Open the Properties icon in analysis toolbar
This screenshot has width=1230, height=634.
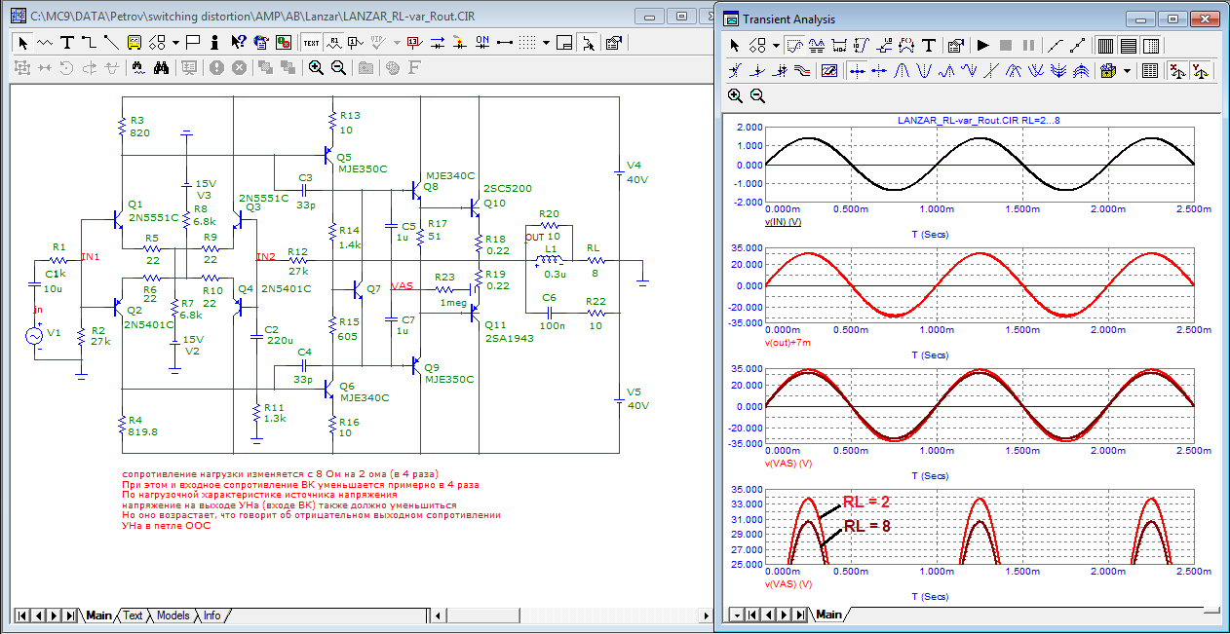[x=955, y=46]
